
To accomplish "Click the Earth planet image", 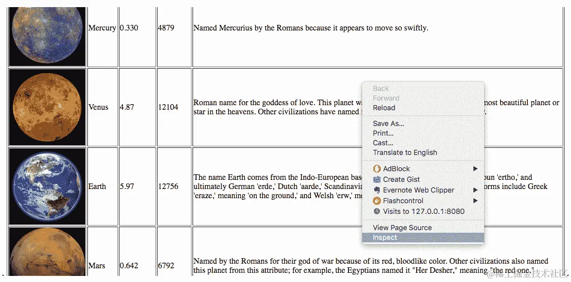I will coord(47,186).
